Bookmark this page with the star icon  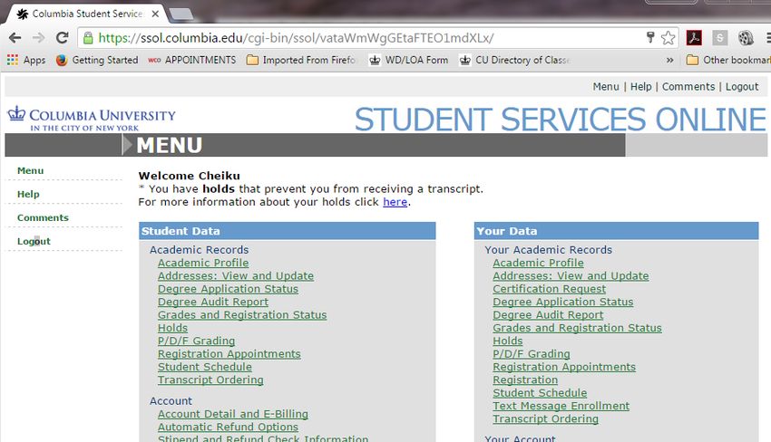pos(668,38)
